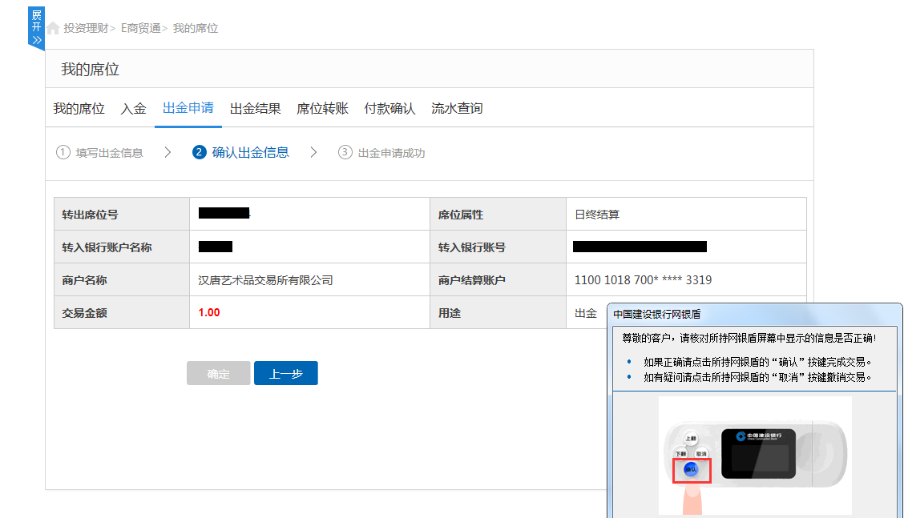Switch to the 我的席位 tab
The width and height of the screenshot is (904, 518).
79,108
